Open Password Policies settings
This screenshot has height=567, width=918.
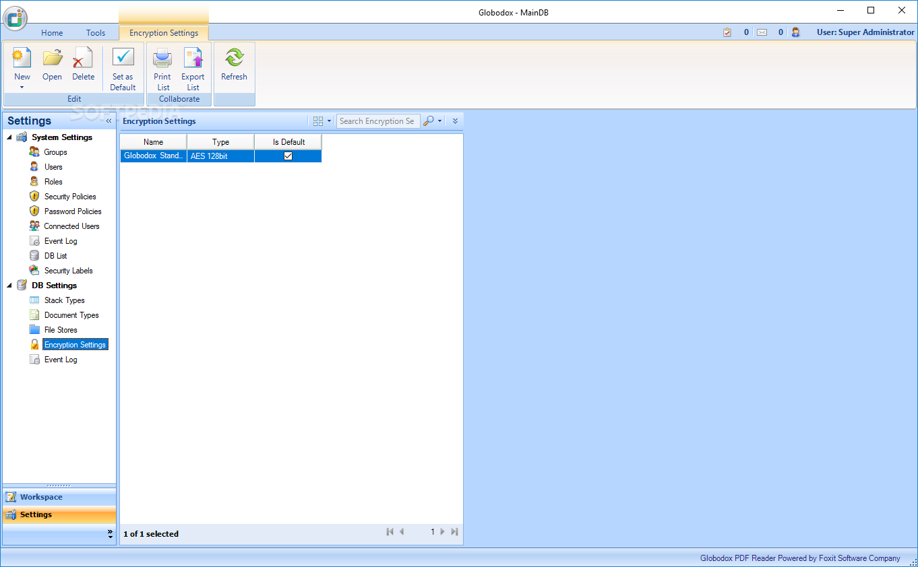pos(73,211)
